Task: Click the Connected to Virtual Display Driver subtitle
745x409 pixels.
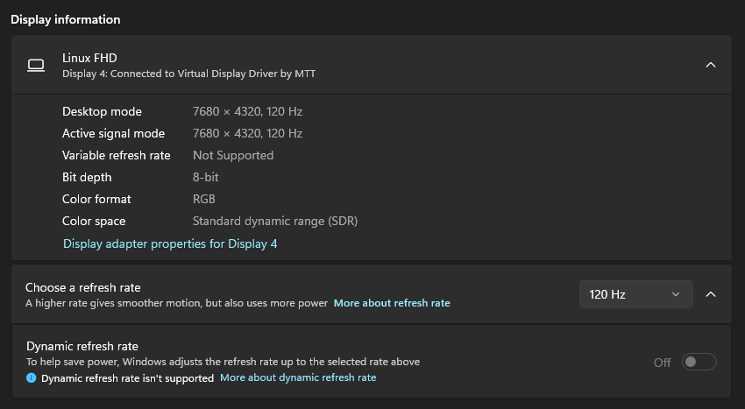Action: pos(188,74)
